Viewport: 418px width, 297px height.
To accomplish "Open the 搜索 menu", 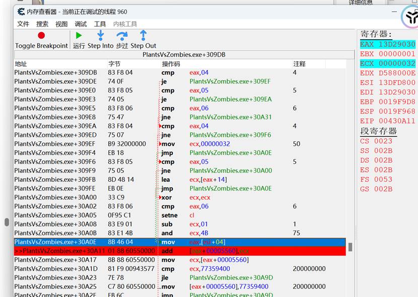I will [42, 24].
